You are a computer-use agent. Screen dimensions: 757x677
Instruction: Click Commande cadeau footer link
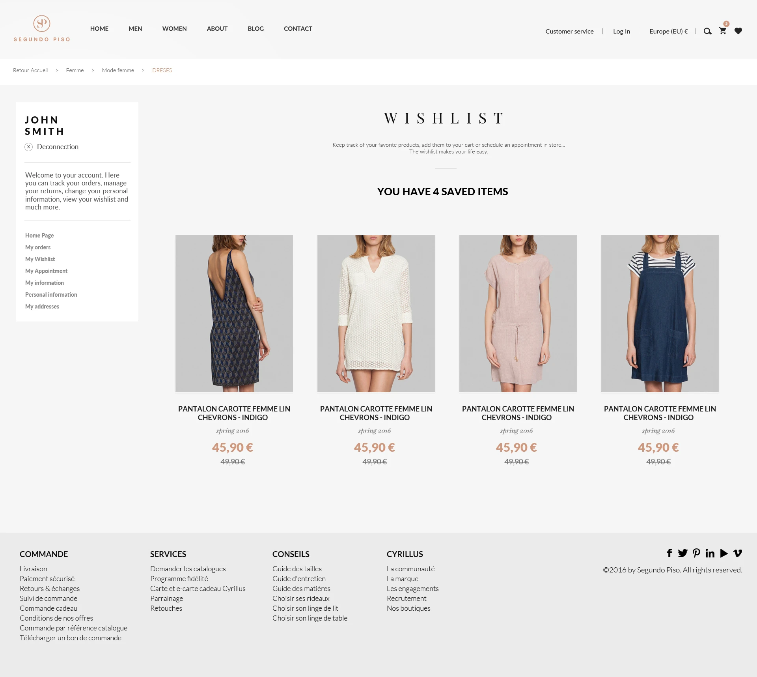click(x=48, y=608)
